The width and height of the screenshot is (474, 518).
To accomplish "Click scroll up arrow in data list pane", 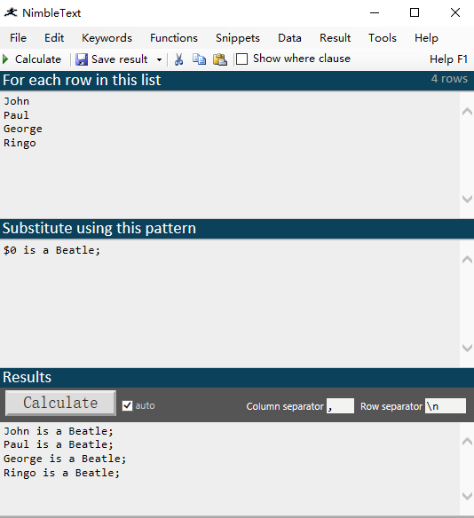I will coord(467,112).
